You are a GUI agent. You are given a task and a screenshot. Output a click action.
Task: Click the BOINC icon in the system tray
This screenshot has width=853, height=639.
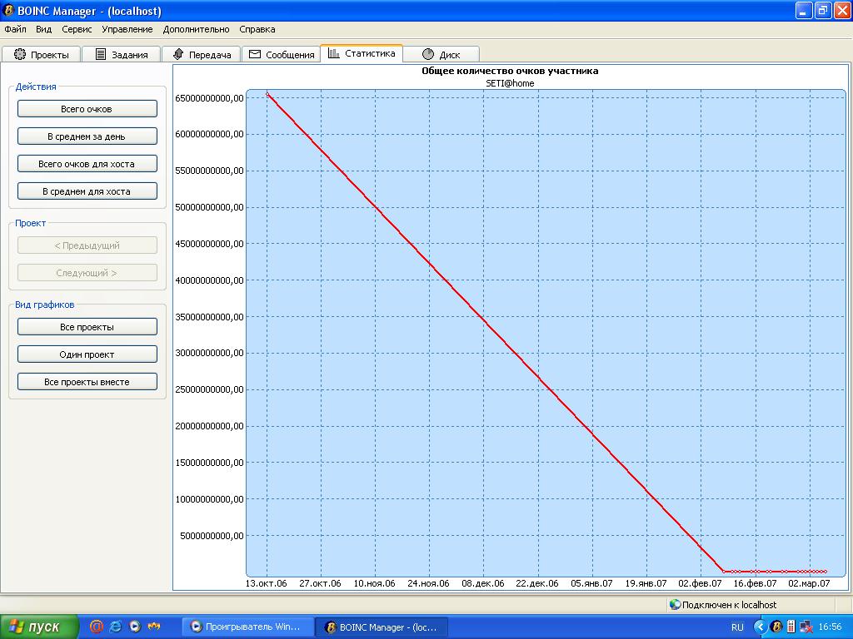coord(776,627)
